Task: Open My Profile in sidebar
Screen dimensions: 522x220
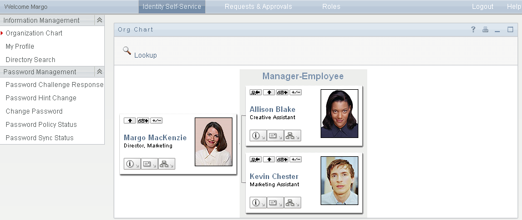Action: click(20, 47)
